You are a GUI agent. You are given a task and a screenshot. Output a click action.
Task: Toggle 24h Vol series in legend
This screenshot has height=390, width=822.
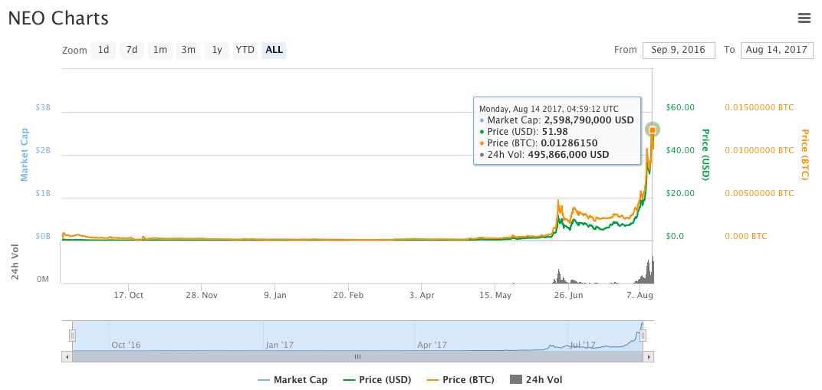(536, 380)
